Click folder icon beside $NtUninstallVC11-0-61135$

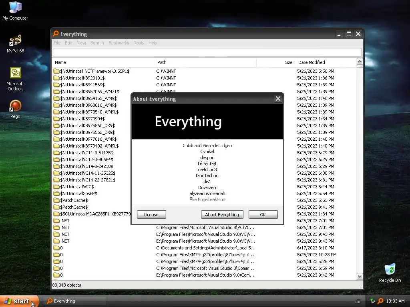tap(56, 152)
